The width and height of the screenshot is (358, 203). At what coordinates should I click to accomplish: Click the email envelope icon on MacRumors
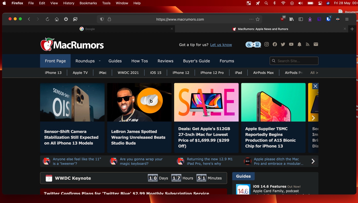click(x=316, y=44)
